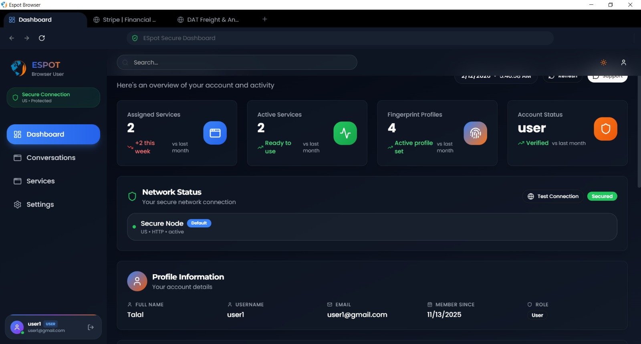641x344 pixels.
Task: Click the Secured status badge
Action: 602,196
